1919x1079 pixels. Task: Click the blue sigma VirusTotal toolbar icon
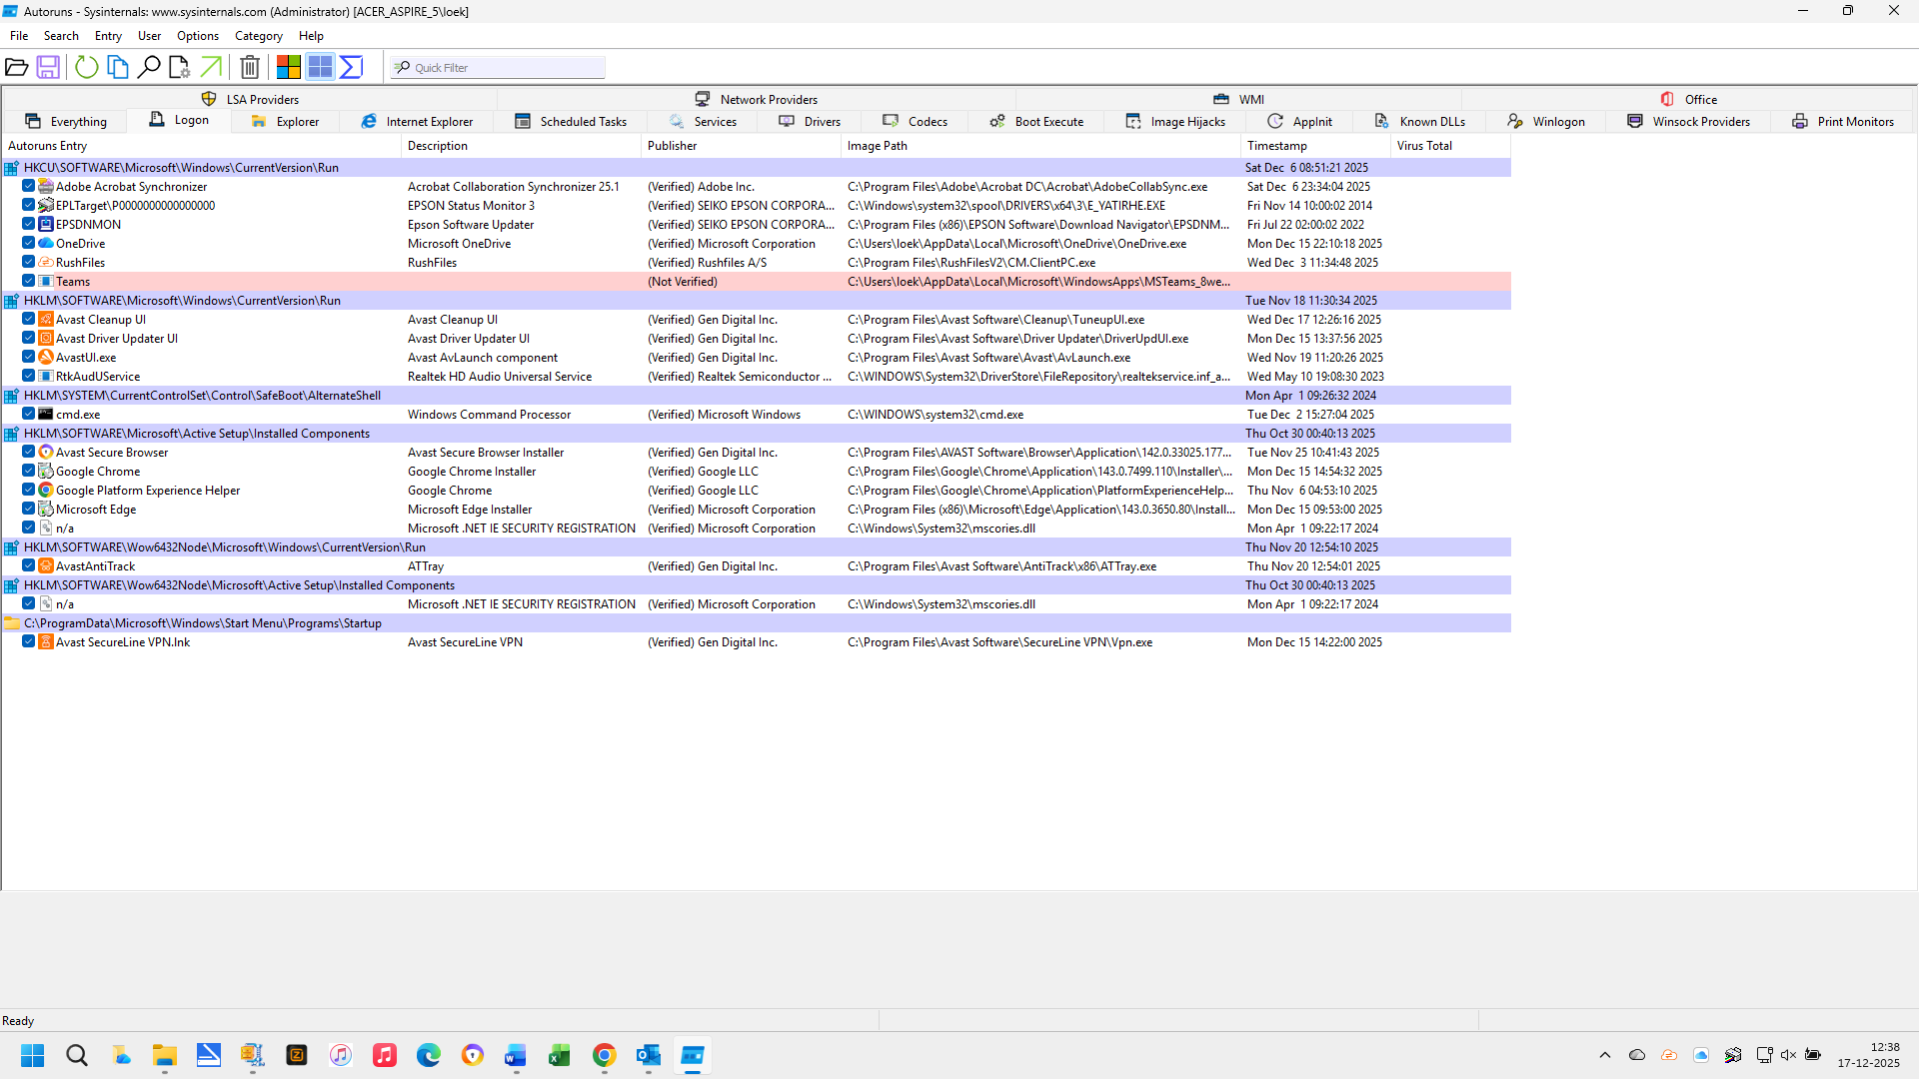coord(351,67)
